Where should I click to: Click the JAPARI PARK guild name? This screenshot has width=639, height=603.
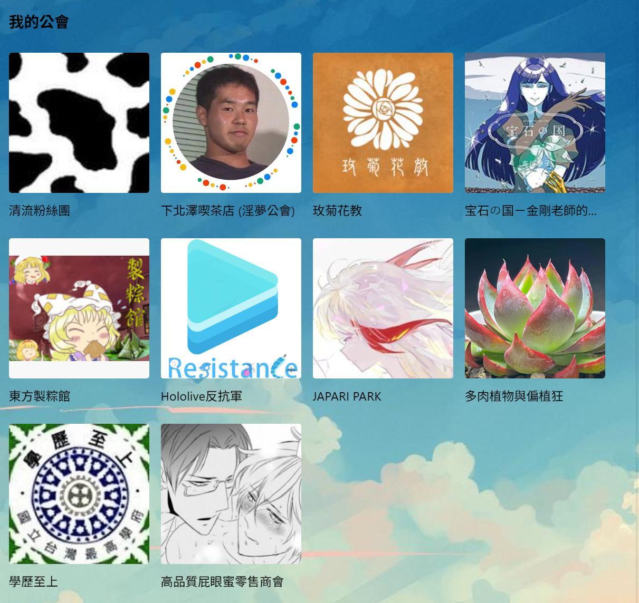tap(347, 396)
